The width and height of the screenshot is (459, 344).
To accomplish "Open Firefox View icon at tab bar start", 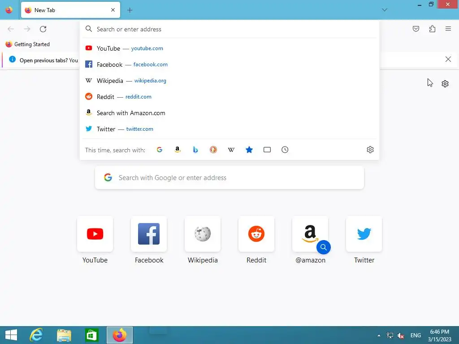I will click(x=9, y=10).
